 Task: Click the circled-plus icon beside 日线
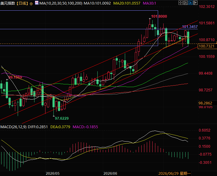[x=31, y=4]
